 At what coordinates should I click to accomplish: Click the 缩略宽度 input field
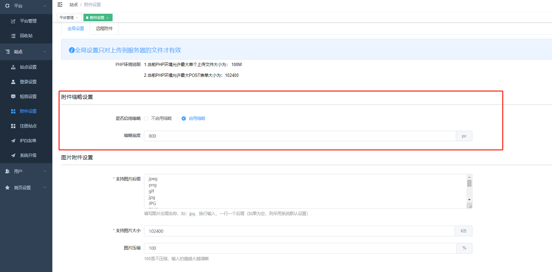click(299, 136)
